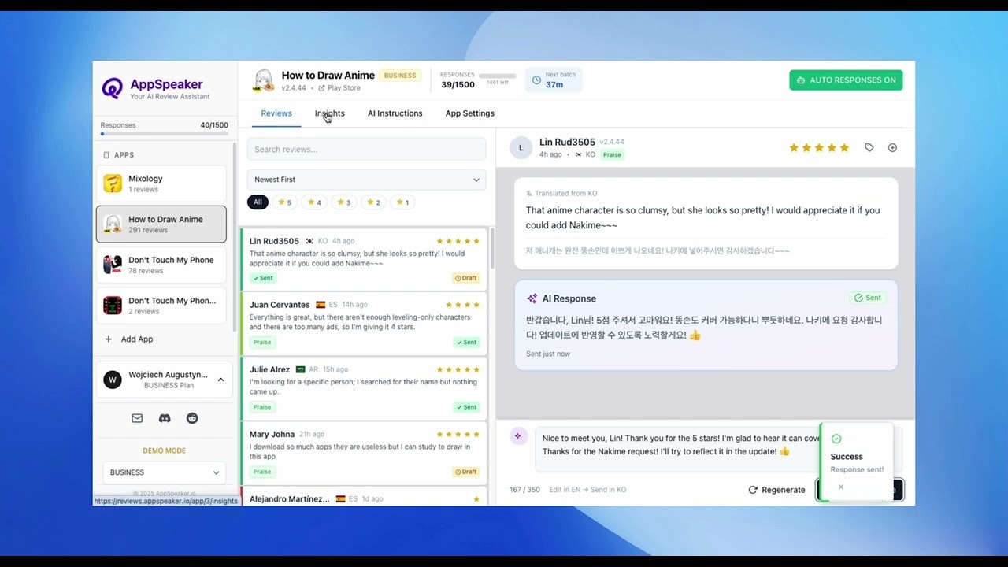
Task: Open the BUSINESS demo mode dropdown
Action: [x=163, y=472]
